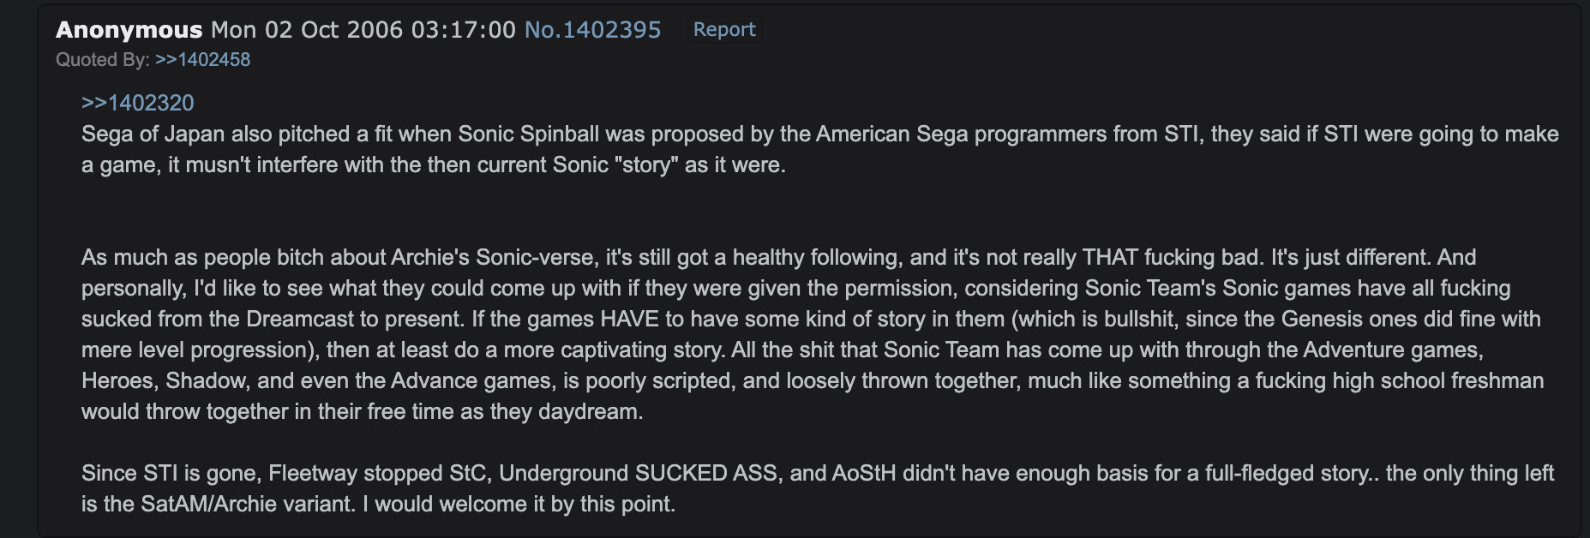The image size is (1590, 538).
Task: Click the paragraph starting "Since STI is gone"
Action: (x=818, y=488)
